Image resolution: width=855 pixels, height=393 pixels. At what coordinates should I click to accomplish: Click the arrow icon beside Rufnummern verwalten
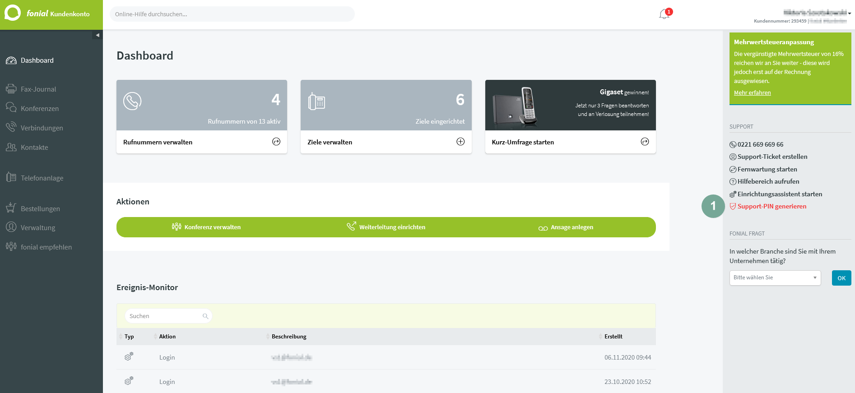coord(276,142)
